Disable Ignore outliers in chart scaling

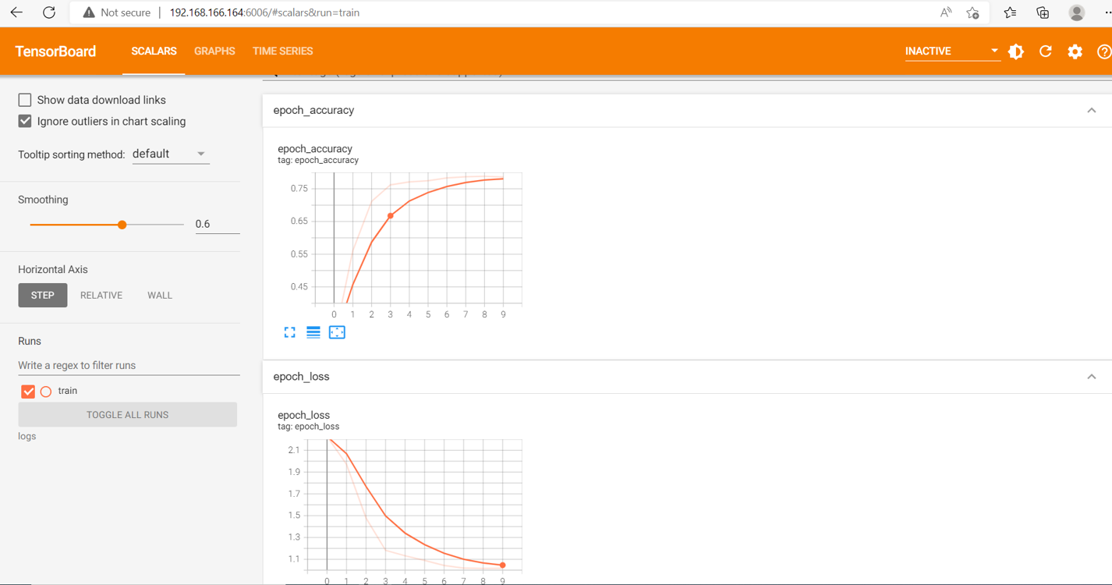click(x=24, y=121)
